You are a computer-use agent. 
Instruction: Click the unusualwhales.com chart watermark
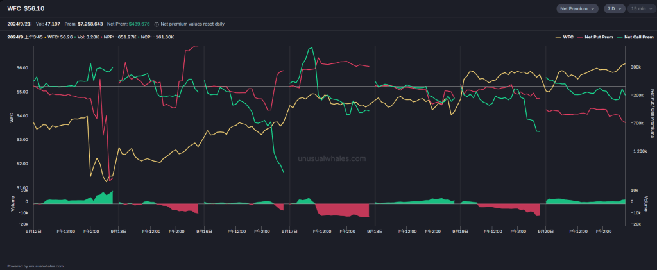pyautogui.click(x=332, y=158)
